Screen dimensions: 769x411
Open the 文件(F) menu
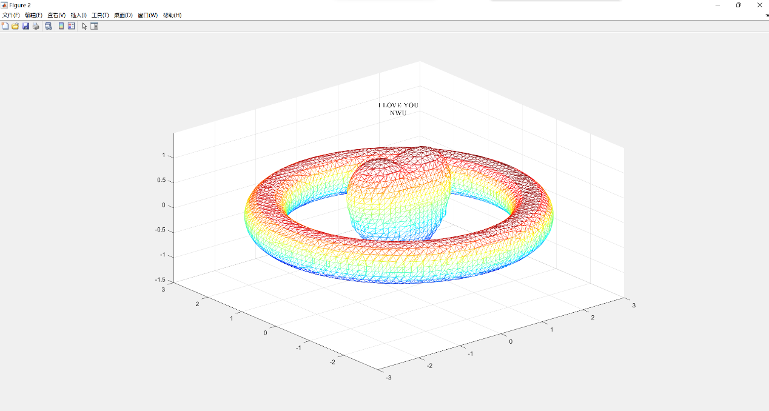[11, 15]
